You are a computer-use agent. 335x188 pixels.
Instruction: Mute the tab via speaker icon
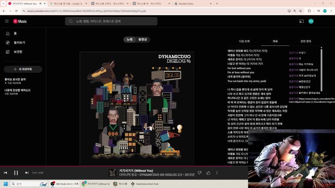(40, 4)
